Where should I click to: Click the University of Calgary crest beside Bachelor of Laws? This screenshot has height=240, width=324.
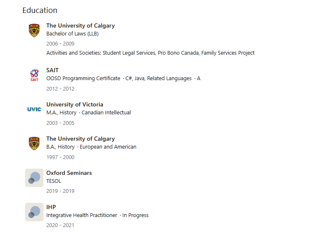tap(34, 30)
